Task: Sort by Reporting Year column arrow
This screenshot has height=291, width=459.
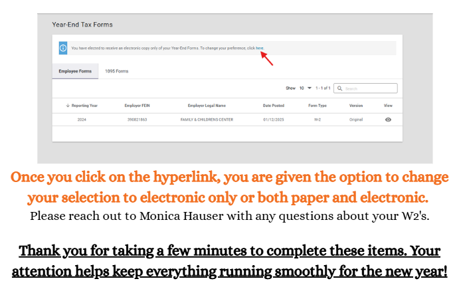Action: point(68,105)
